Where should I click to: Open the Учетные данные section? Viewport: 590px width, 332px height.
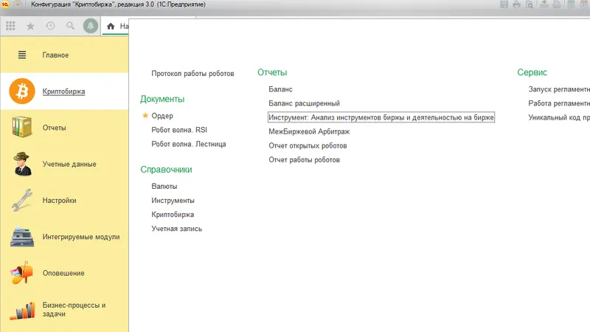pos(69,164)
